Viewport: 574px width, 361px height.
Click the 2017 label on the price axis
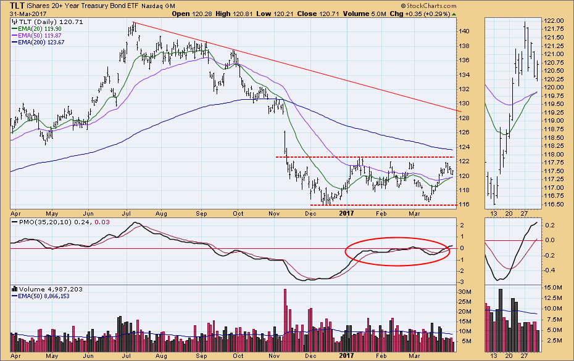tap(346, 213)
